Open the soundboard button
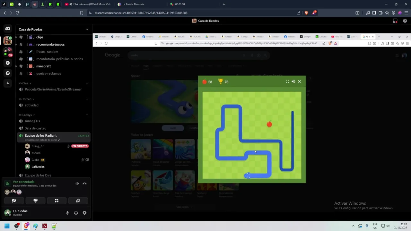The width and height of the screenshot is (411, 231). click(78, 201)
